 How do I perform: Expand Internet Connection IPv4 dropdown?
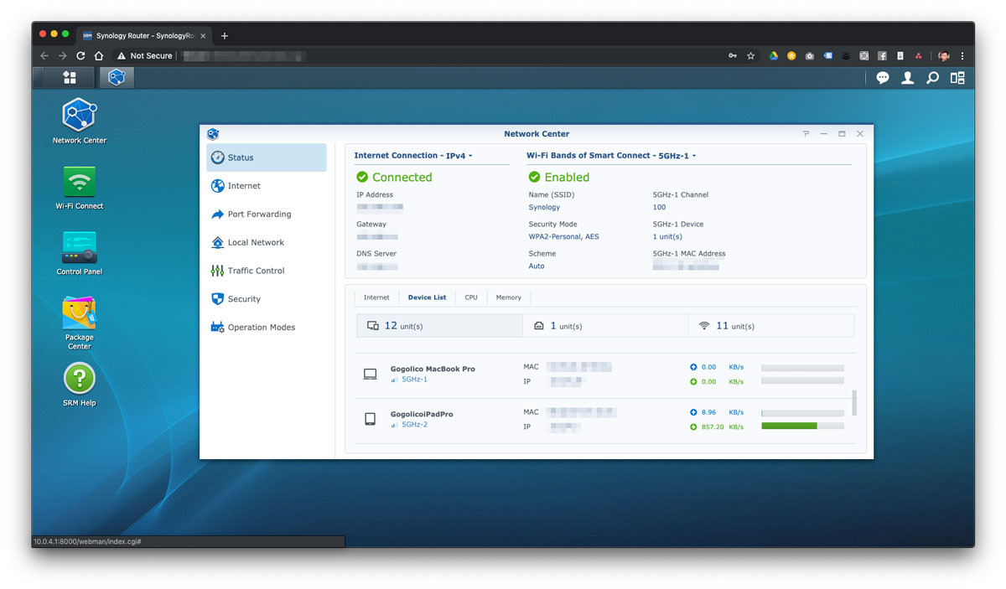(413, 156)
